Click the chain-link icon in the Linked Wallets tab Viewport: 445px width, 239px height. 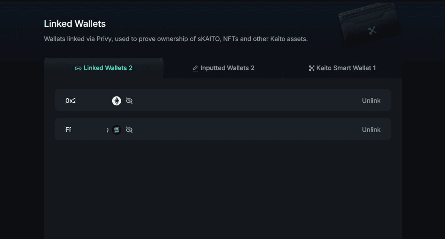pos(78,68)
